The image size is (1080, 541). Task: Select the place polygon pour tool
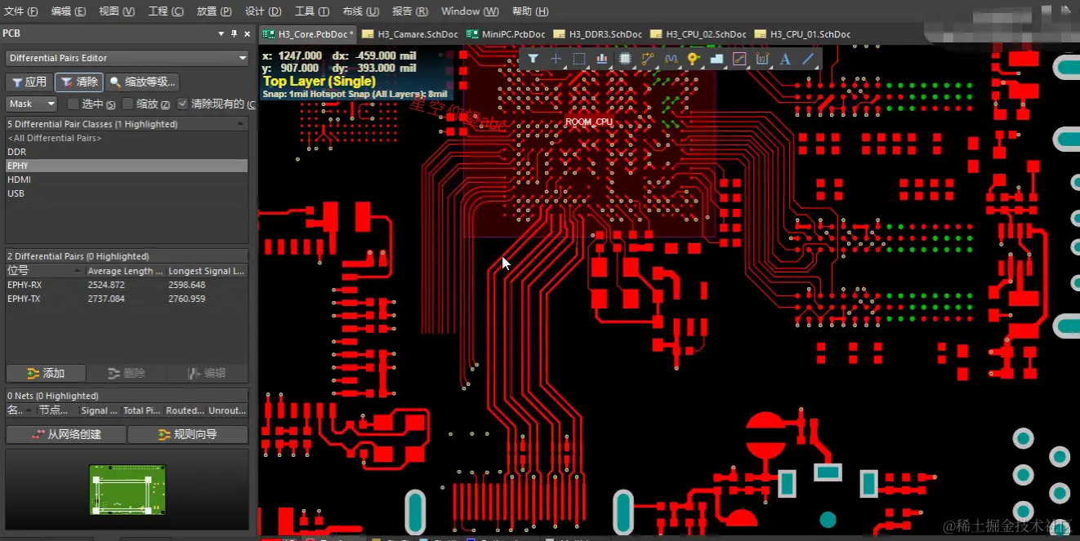coord(716,59)
